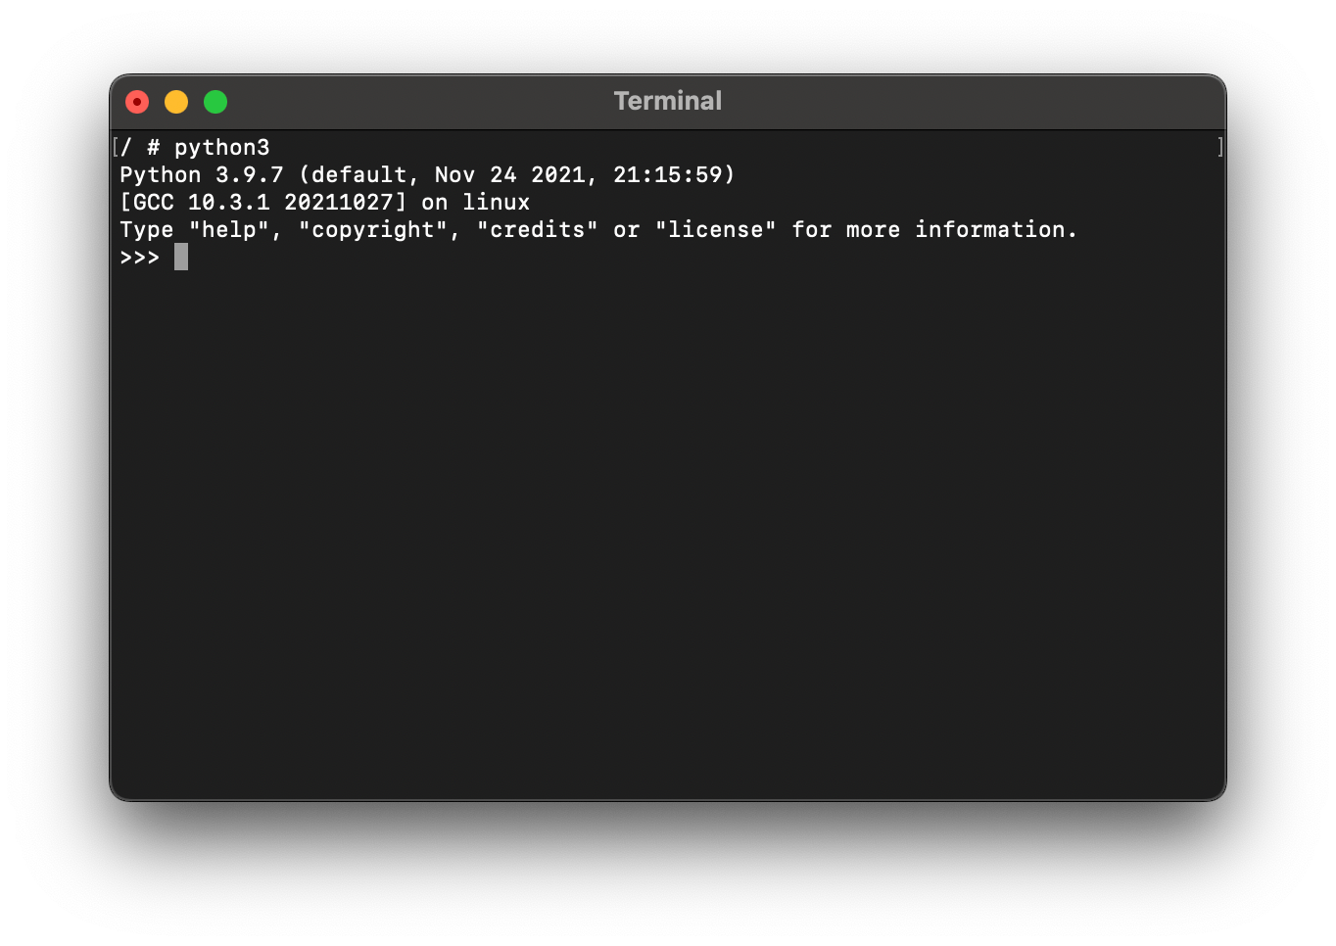Click the empty terminal content area
Screen dimensions: 1336x946
tap(666, 539)
